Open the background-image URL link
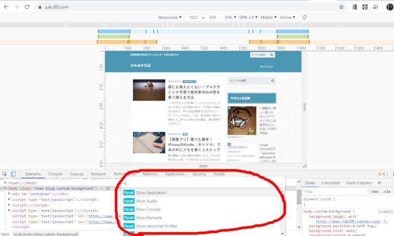 (x=349, y=221)
